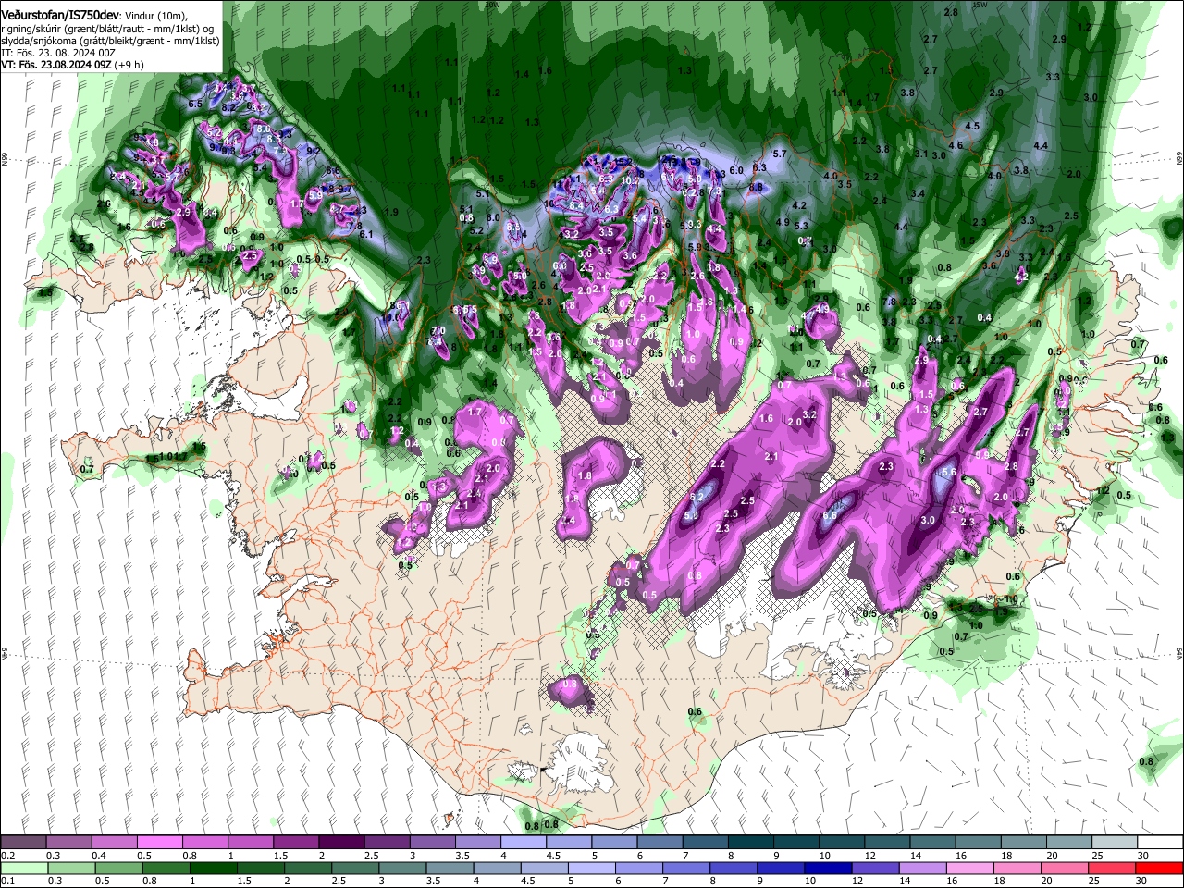Pick snow-scale swatch between 0.2 and 0.3
The height and width of the screenshot is (888, 1184).
[24, 843]
